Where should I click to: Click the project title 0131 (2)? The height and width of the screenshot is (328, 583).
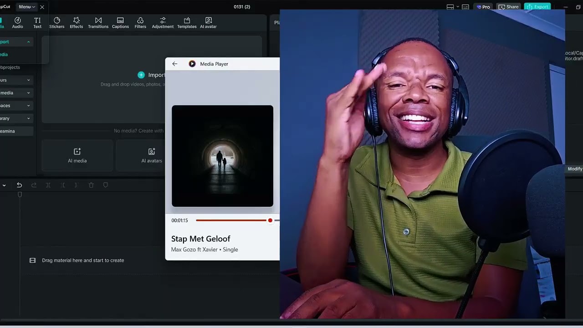[x=242, y=7]
